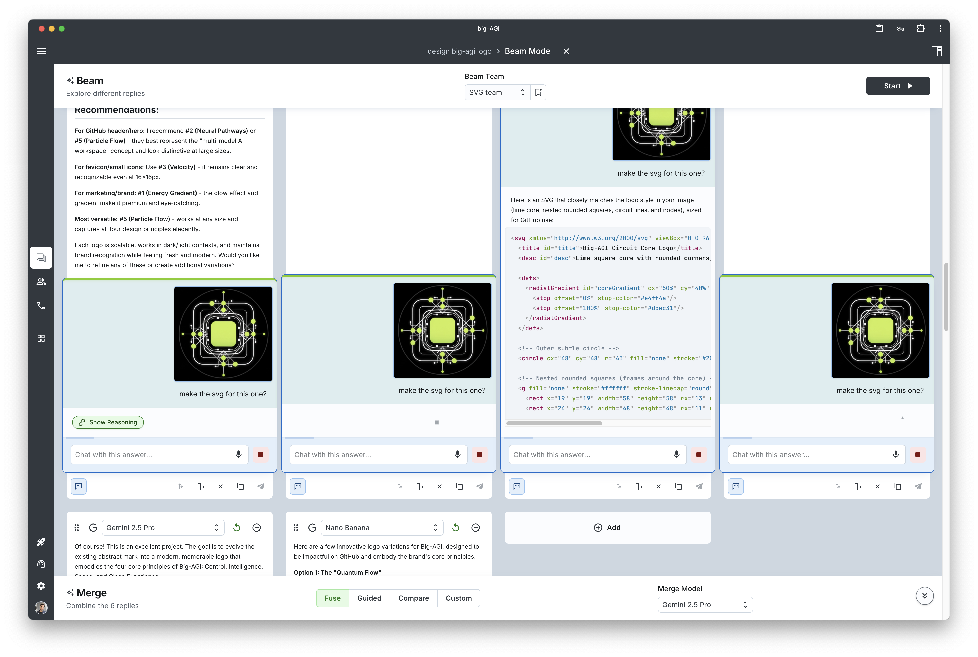Click the code block horizontal scrollbar

(554, 423)
